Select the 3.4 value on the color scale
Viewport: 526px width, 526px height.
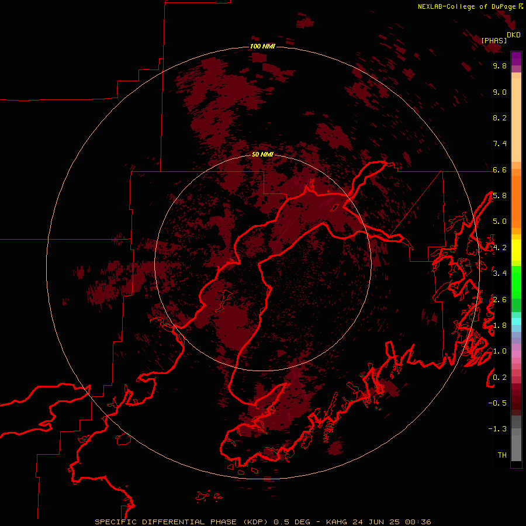coord(500,274)
